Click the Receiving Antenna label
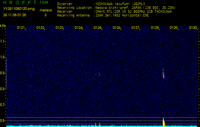 point(73,16)
